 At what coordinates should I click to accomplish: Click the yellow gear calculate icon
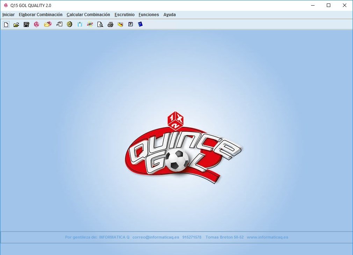70,24
